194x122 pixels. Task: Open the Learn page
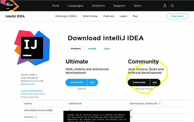pyautogui.click(x=123, y=16)
